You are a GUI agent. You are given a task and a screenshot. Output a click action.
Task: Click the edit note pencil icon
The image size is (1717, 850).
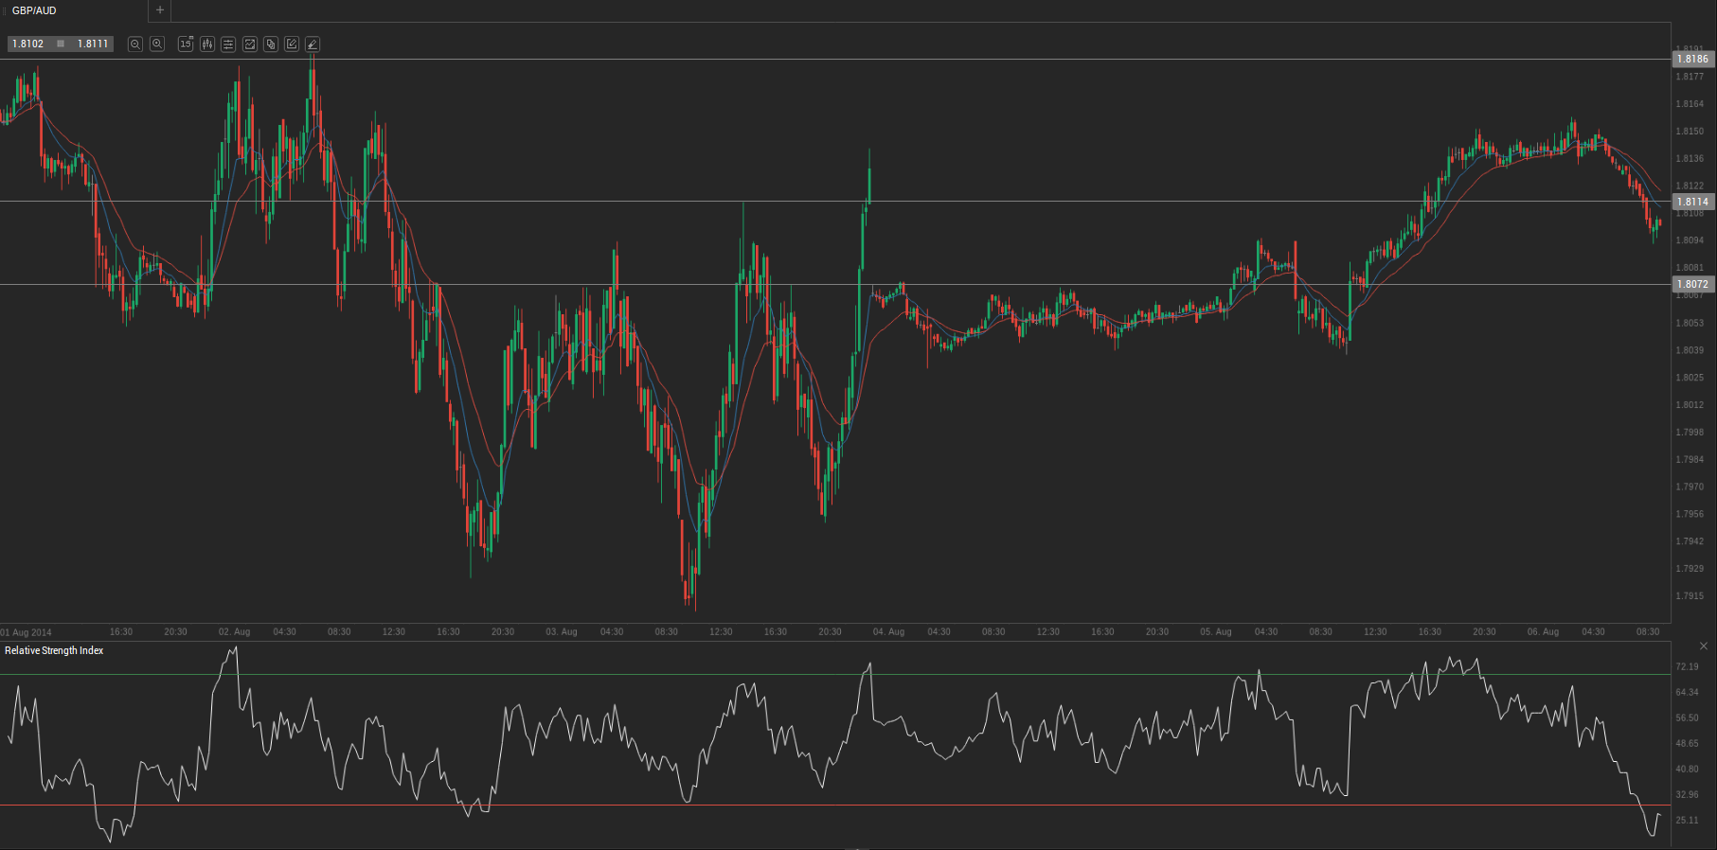(x=292, y=44)
